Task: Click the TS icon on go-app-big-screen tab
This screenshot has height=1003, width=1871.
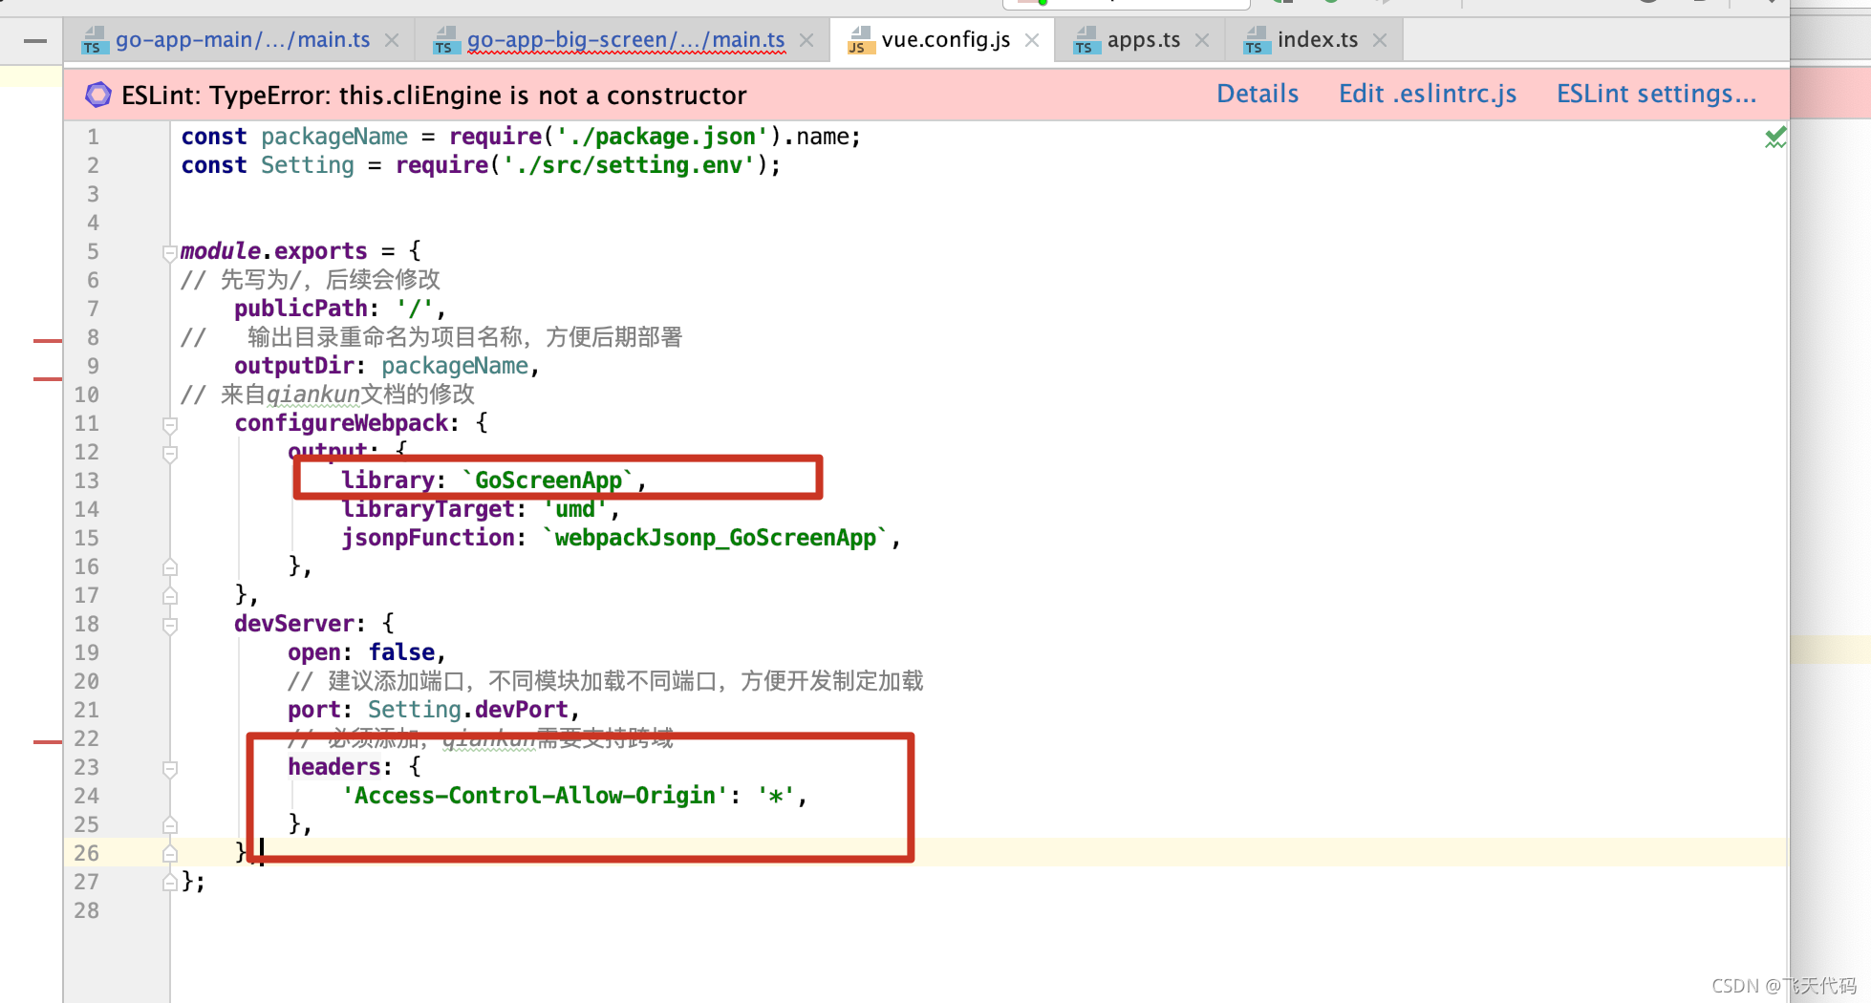Action: pyautogui.click(x=445, y=40)
